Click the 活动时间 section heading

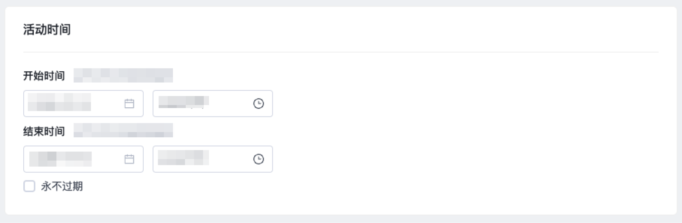coord(47,30)
